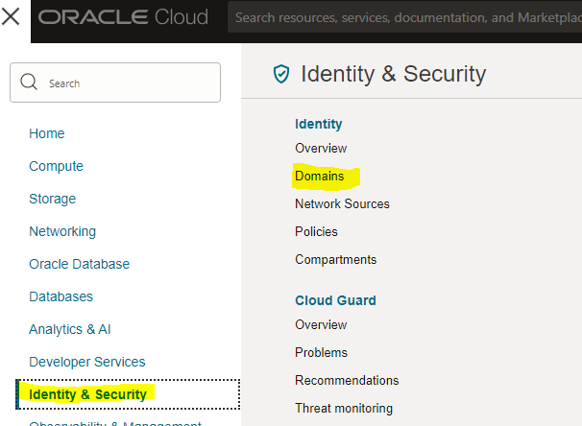
Task: Open Threat monitoring under Cloud Guard
Action: pyautogui.click(x=344, y=408)
